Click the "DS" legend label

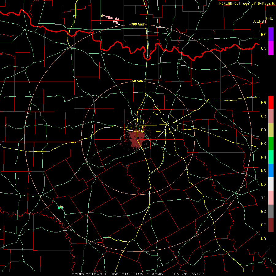click(263, 184)
